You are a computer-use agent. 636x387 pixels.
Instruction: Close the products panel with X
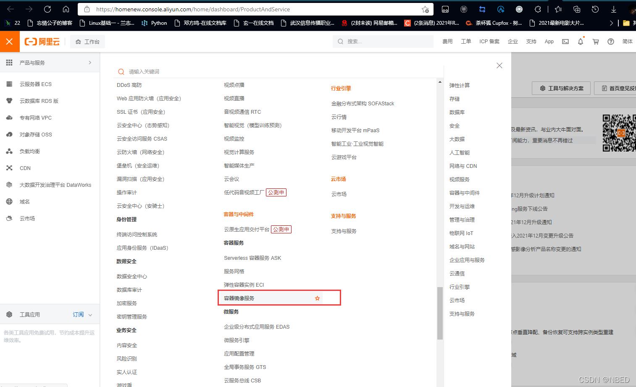coord(499,65)
